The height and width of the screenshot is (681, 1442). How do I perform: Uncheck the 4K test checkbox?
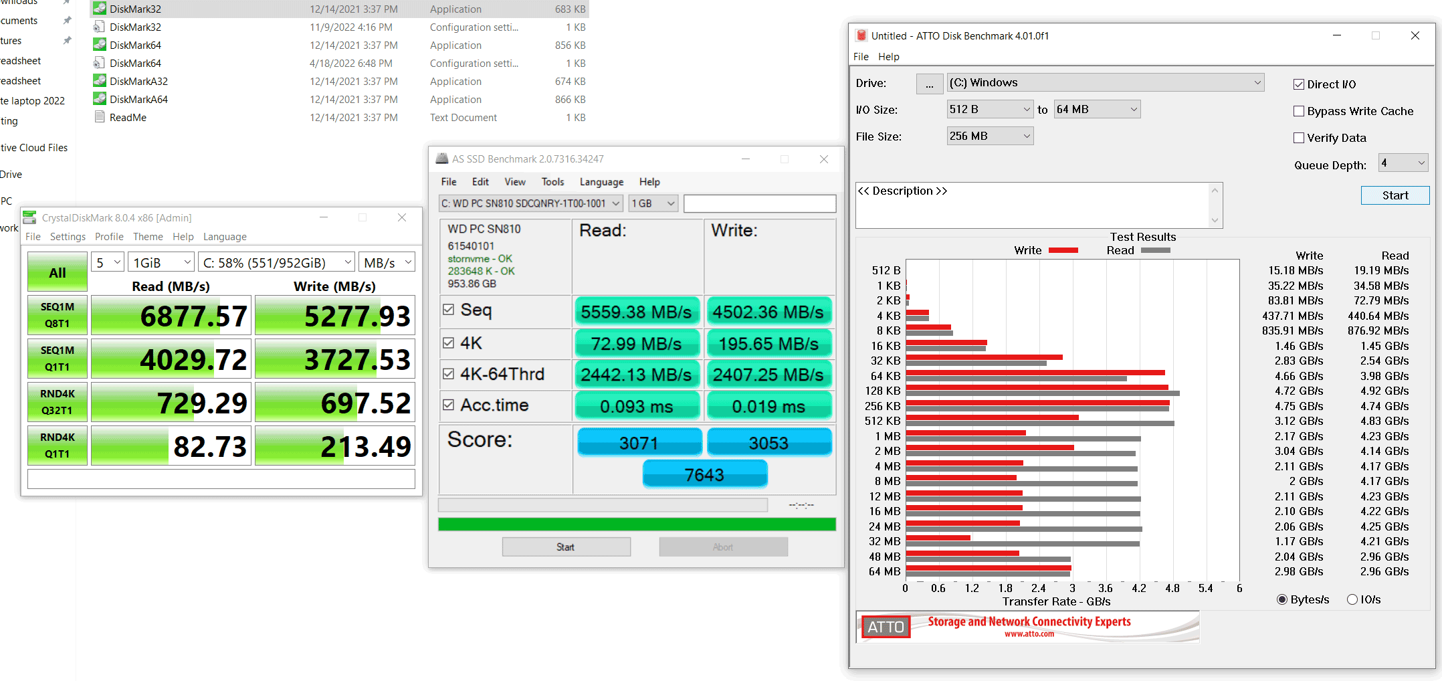pyautogui.click(x=448, y=343)
